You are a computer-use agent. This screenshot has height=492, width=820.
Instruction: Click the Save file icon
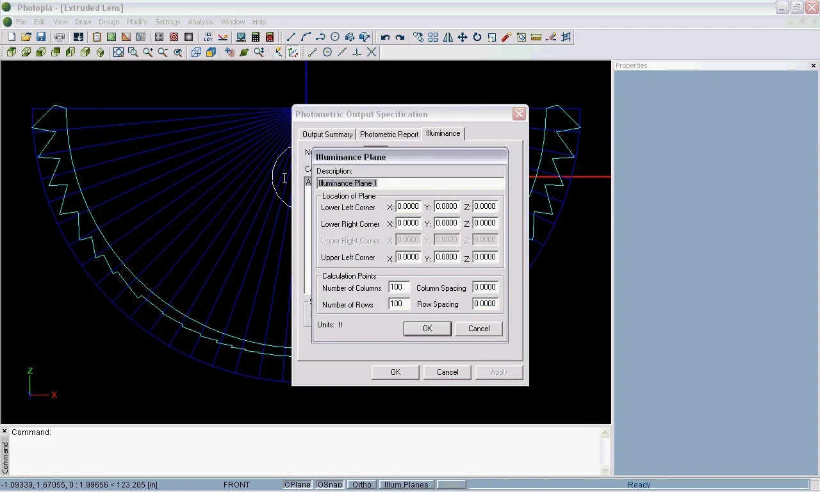(41, 37)
